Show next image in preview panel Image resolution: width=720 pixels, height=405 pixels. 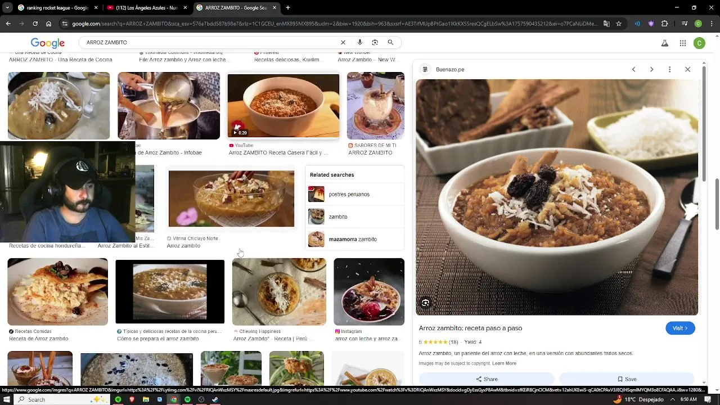coord(651,69)
